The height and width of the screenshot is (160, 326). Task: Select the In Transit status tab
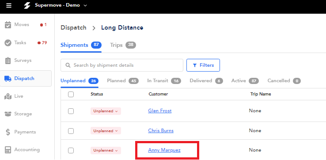[164, 81]
